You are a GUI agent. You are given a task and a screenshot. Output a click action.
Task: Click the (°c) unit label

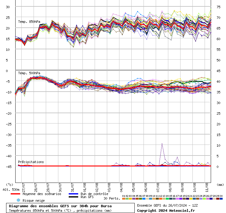pyautogui.click(x=10, y=185)
